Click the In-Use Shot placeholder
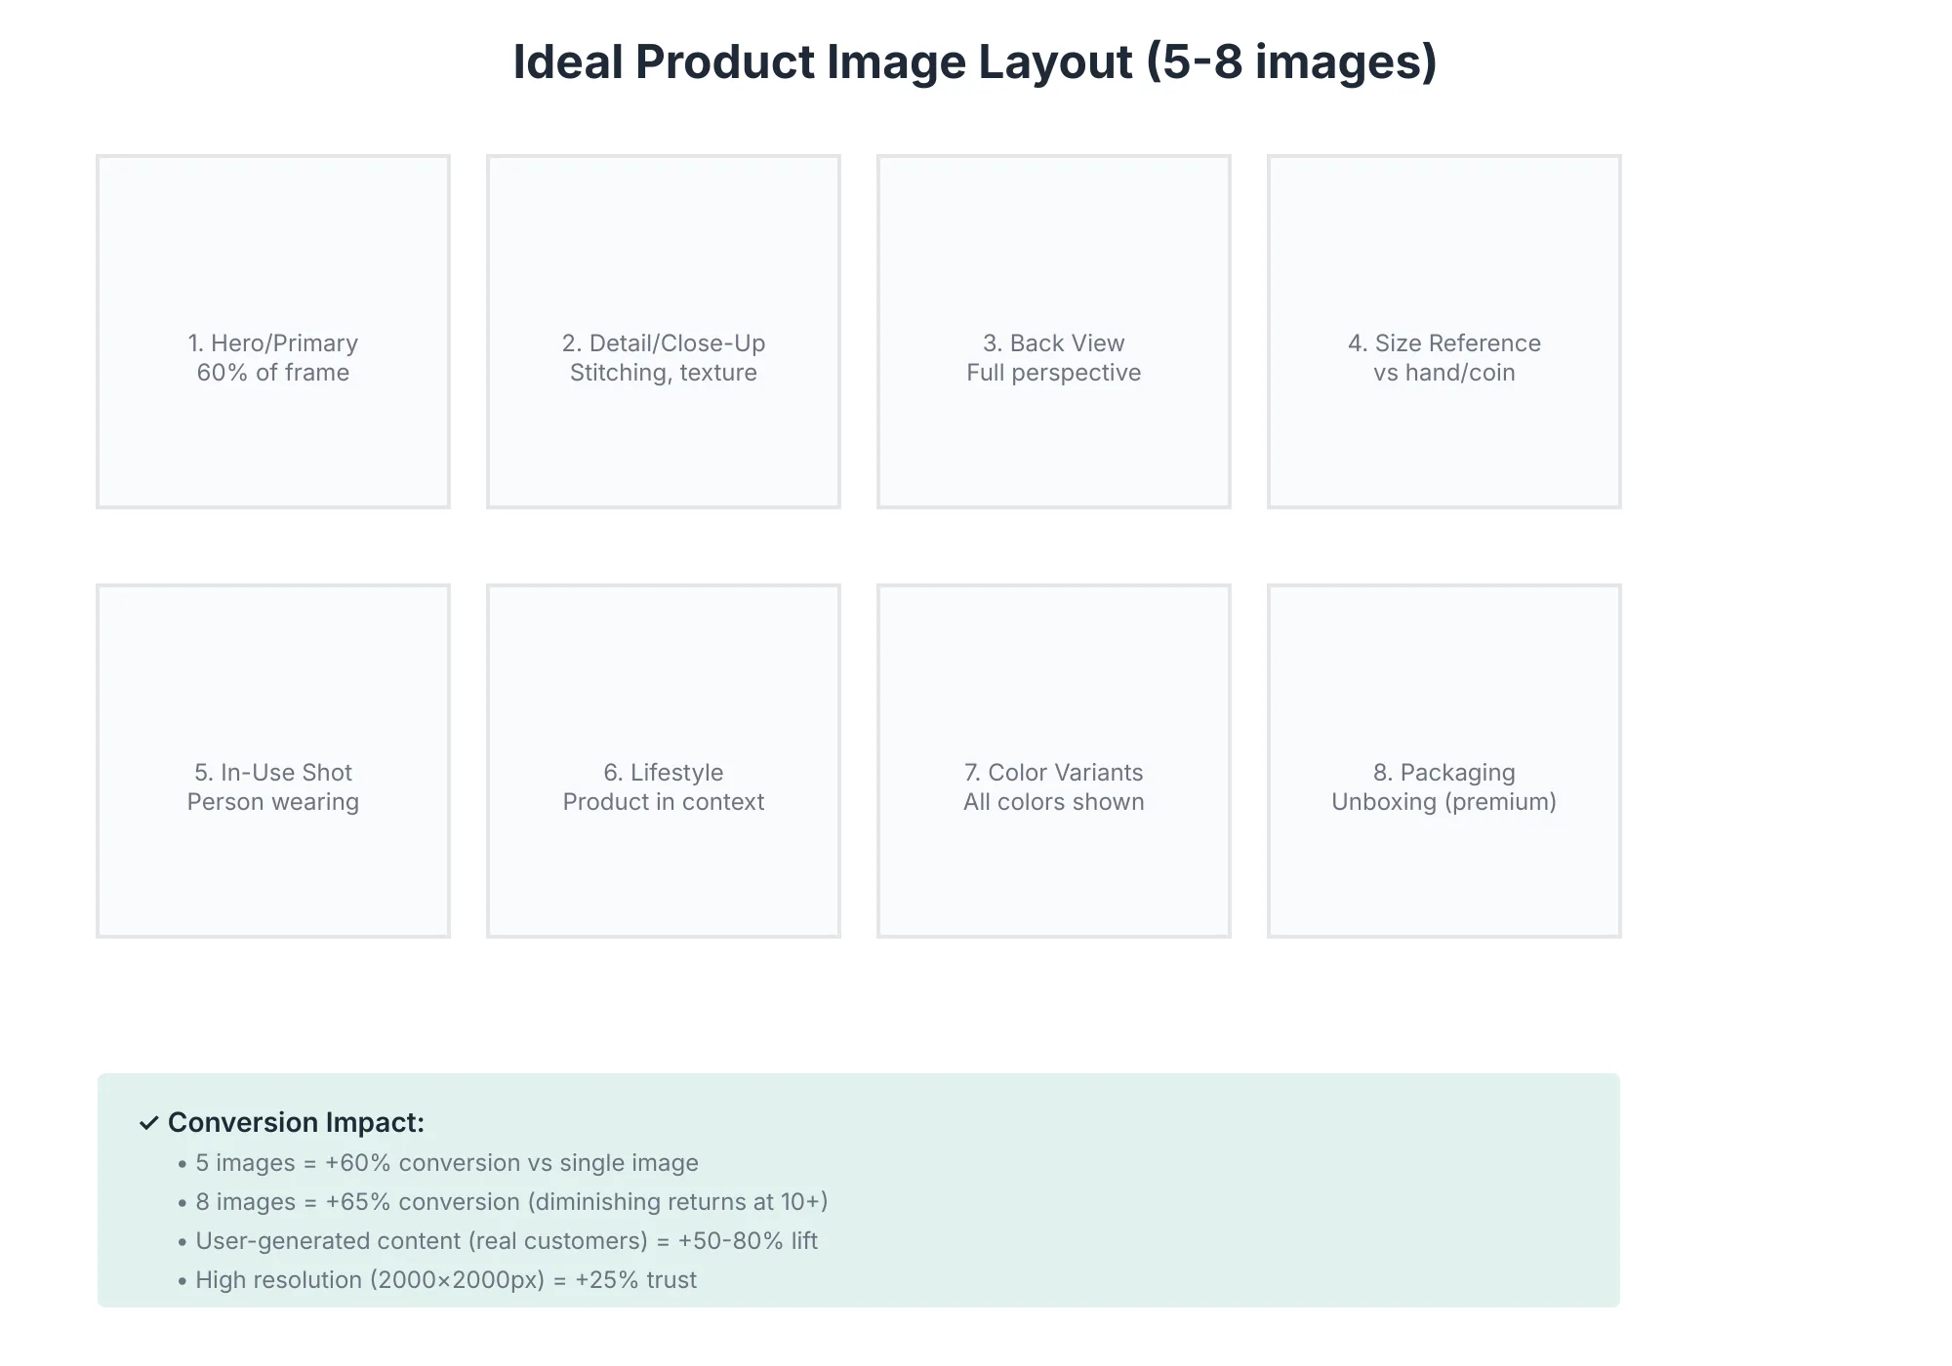Image resolution: width=1952 pixels, height=1366 pixels. [273, 761]
